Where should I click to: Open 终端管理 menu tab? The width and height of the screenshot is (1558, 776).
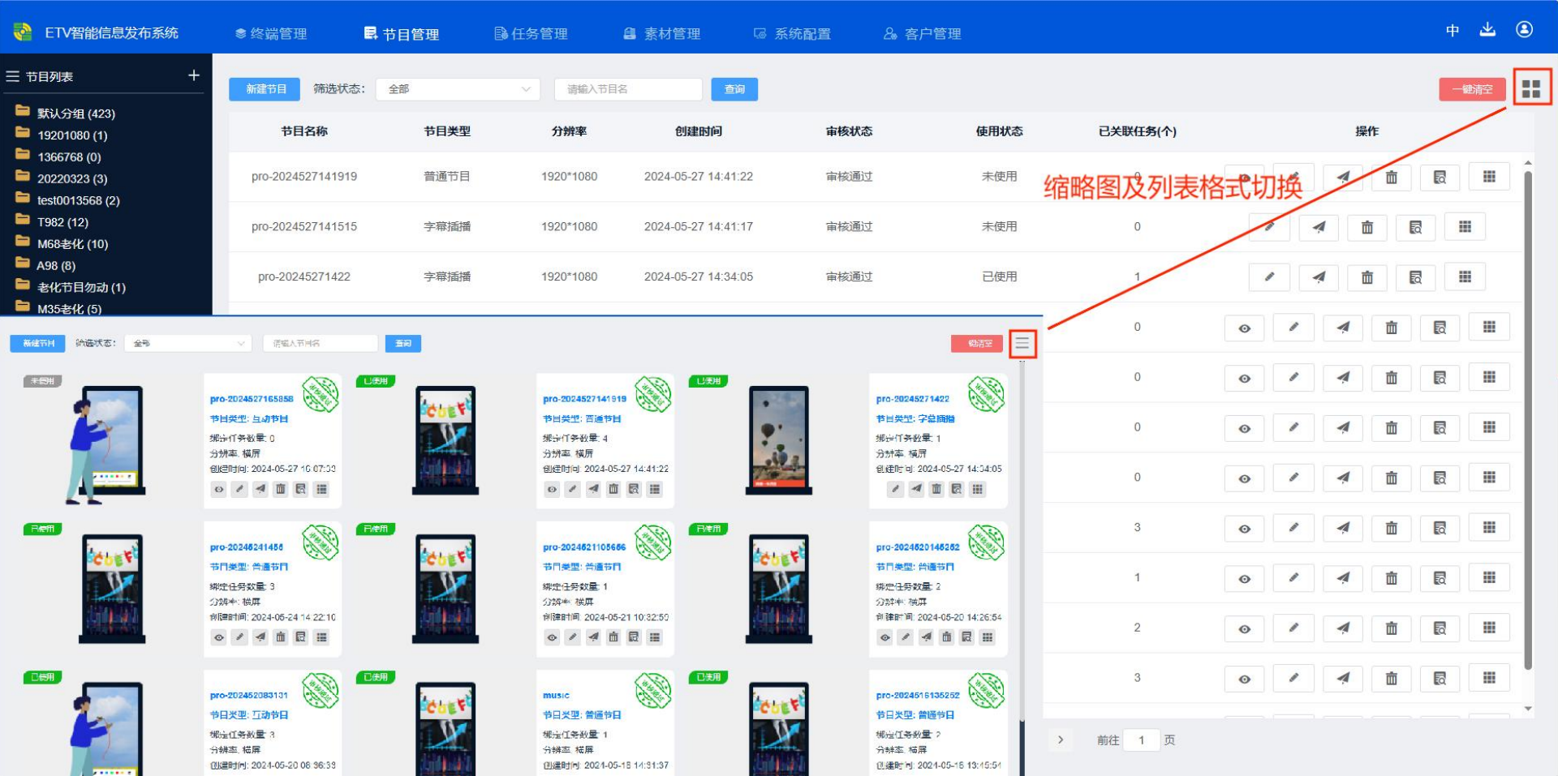(271, 34)
